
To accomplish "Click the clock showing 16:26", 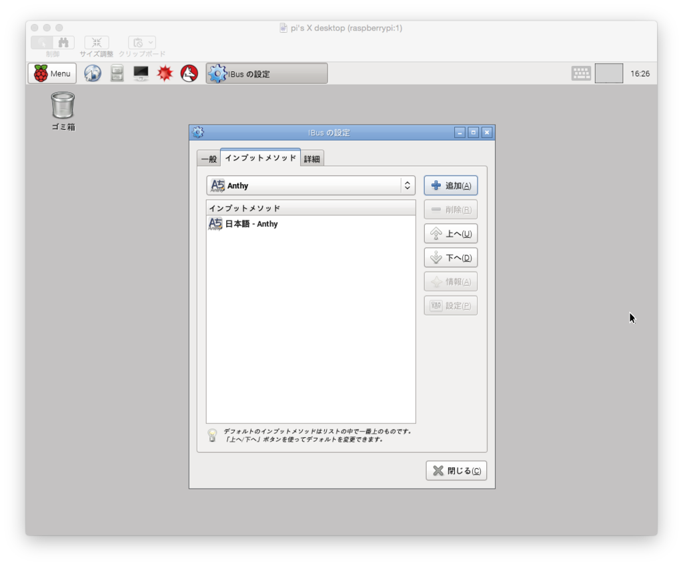I will [x=640, y=73].
